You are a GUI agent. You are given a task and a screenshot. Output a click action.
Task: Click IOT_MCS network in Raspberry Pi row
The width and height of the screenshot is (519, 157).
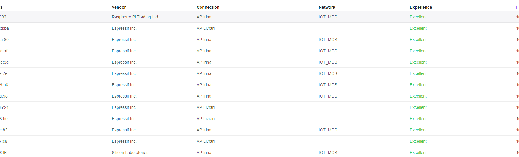pyautogui.click(x=328, y=17)
